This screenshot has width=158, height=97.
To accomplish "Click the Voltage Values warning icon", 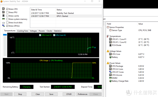I will click(108, 51).
